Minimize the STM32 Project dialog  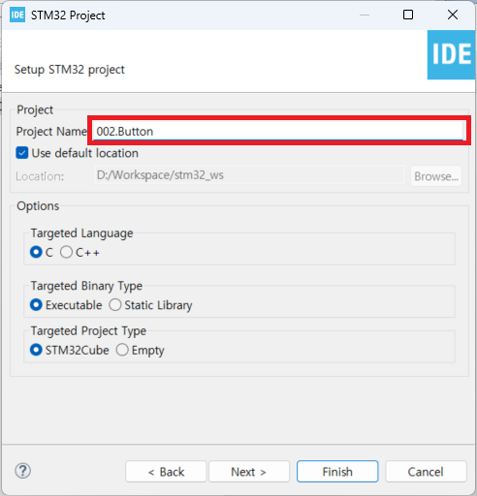365,15
